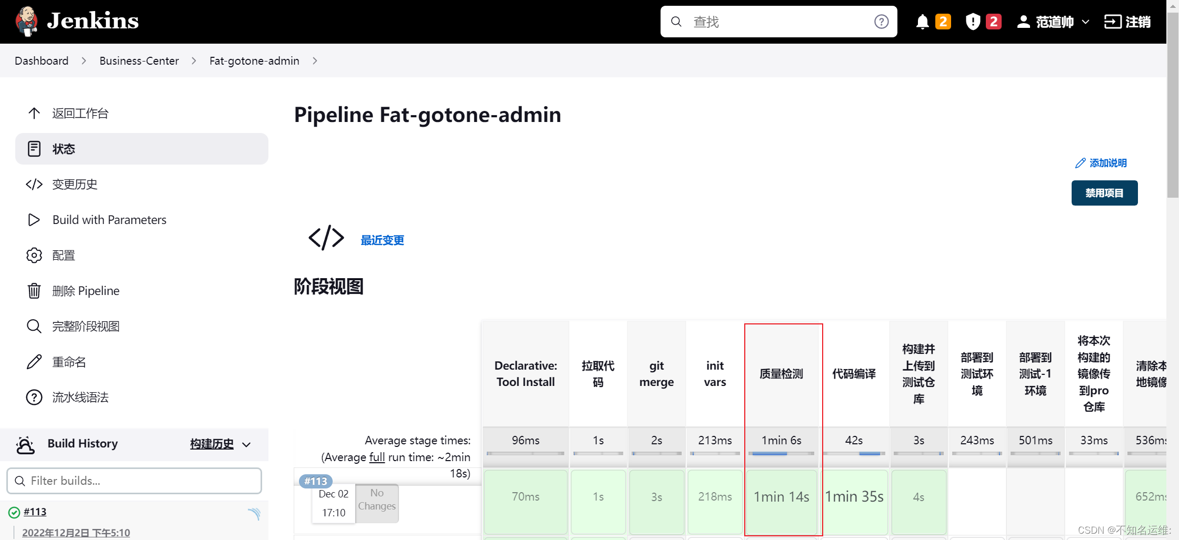Open 完整阶段视图 magnifier item
This screenshot has width=1179, height=540.
coord(86,326)
